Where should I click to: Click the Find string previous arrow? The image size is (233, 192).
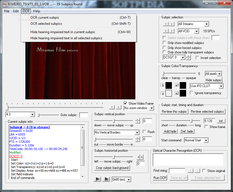191,171
